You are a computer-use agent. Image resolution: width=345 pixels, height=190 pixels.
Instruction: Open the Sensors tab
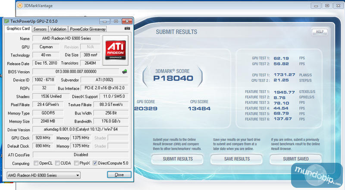click(40, 29)
